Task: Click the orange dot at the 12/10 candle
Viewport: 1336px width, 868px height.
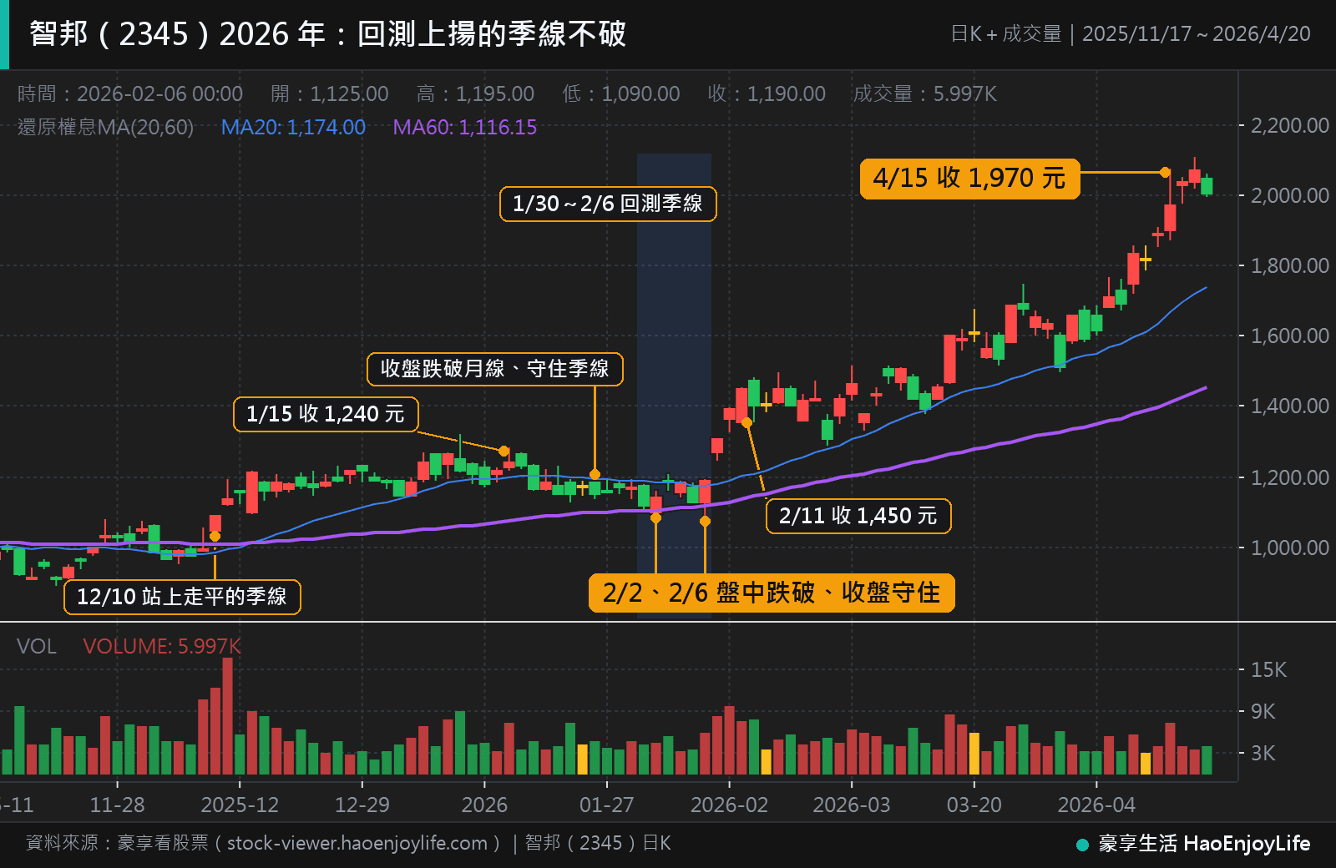Action: 215,536
